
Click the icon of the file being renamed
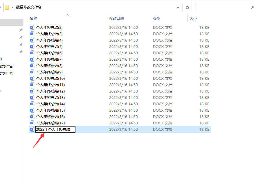(x=32, y=130)
